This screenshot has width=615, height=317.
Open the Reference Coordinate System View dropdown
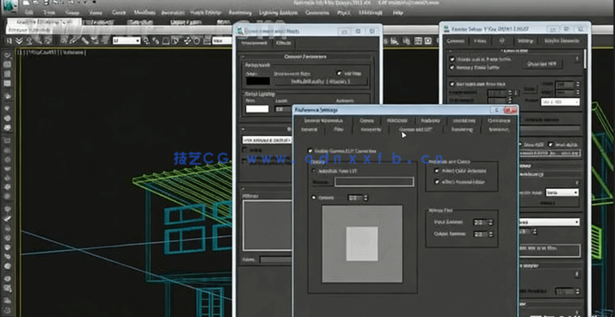(x=223, y=40)
